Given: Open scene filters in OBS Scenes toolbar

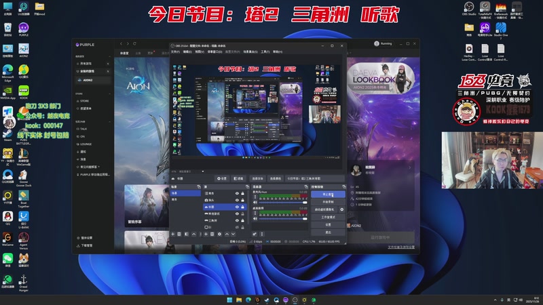Looking at the screenshot, I should click(186, 234).
